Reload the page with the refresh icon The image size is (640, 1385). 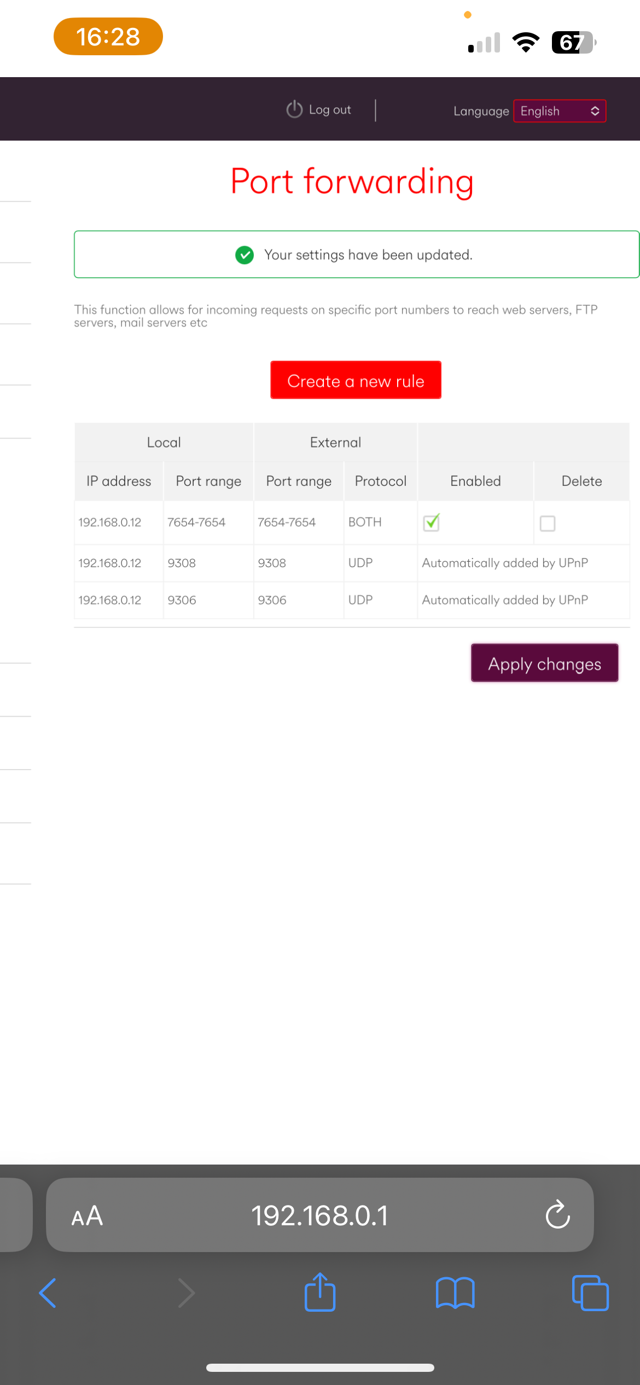click(x=558, y=1215)
